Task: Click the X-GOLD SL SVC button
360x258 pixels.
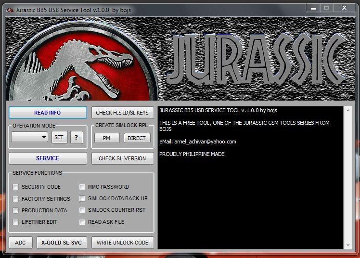Action: coord(62,243)
